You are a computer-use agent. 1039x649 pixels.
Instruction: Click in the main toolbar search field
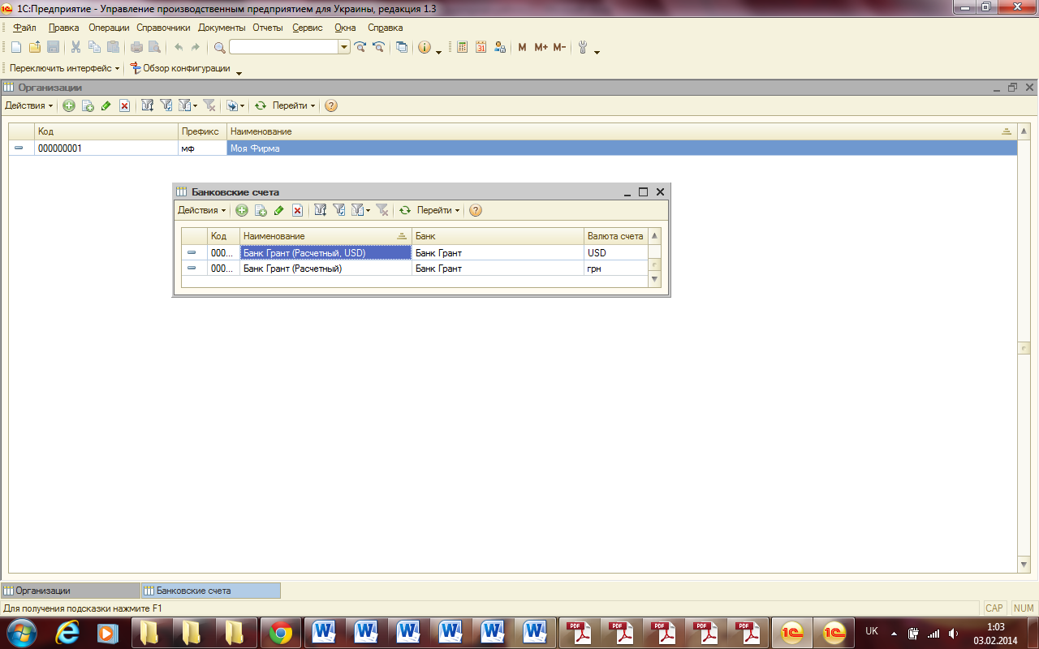pos(283,47)
